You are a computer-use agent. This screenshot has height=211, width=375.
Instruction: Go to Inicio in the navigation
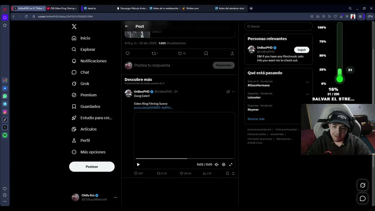(81, 38)
